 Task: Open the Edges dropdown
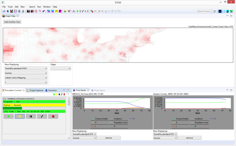coord(61,69)
